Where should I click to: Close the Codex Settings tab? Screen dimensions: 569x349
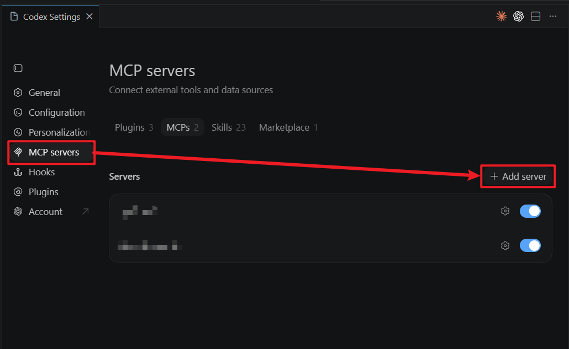[x=89, y=17]
